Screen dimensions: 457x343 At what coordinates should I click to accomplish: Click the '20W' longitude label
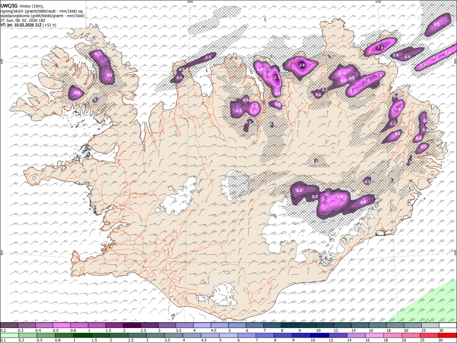pyautogui.click(x=190, y=2)
